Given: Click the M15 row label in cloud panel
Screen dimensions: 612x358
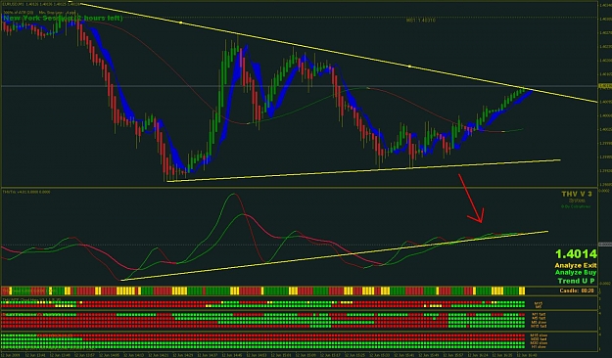Looking at the screenshot, I should [539, 303].
